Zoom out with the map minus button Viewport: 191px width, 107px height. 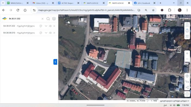coord(187,59)
